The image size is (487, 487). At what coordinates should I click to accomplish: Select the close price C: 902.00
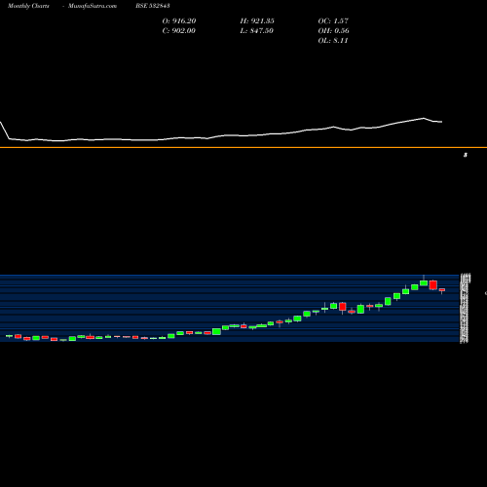[179, 30]
